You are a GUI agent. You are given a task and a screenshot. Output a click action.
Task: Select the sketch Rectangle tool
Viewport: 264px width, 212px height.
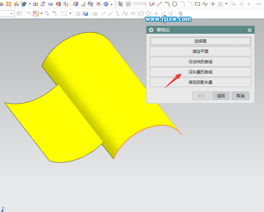[x=197, y=4]
